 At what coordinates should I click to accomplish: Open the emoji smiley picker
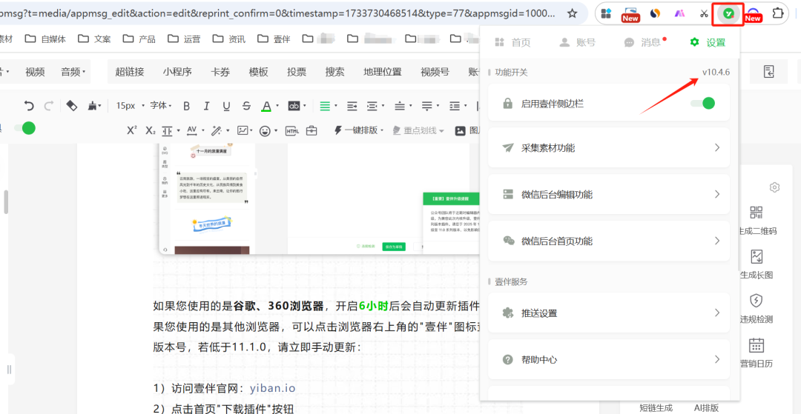click(265, 130)
